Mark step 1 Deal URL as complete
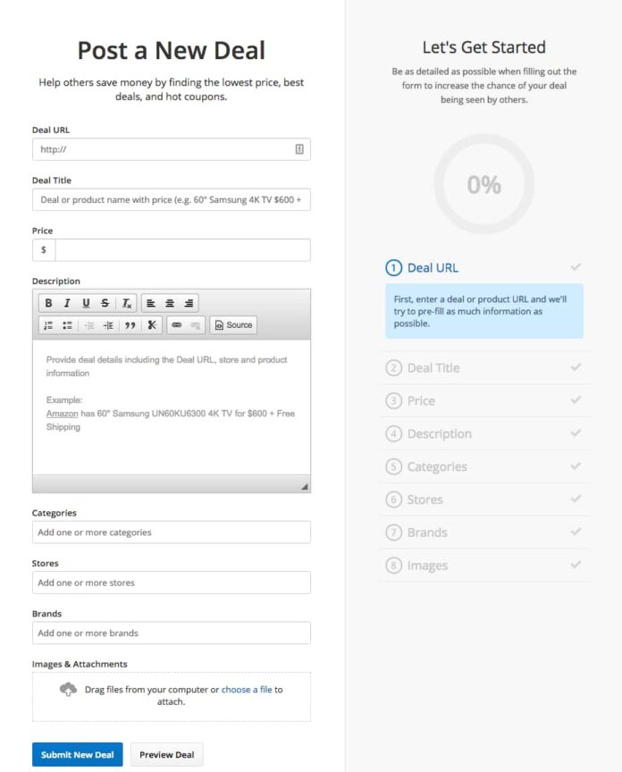The height and width of the screenshot is (772, 622). click(x=576, y=266)
